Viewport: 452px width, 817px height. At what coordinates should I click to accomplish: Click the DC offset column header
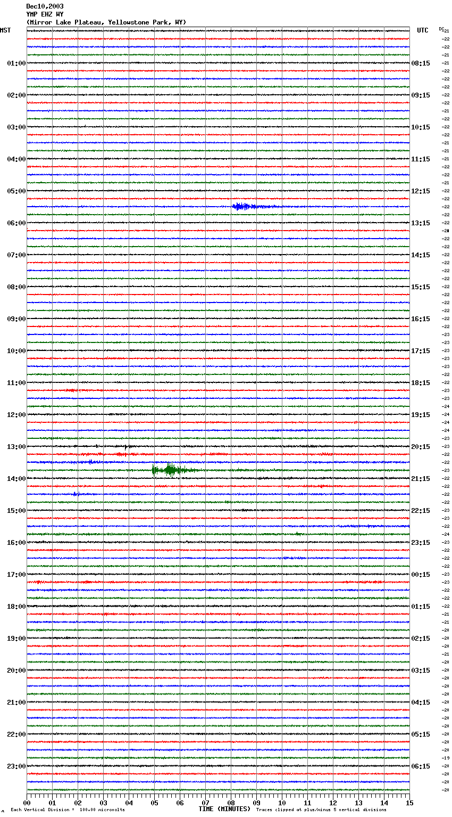(x=441, y=29)
